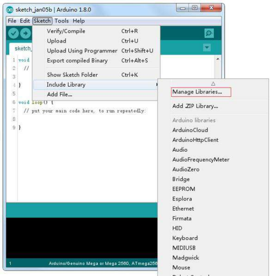Click the black console output area
Screen dimensions: 272x276
click(x=82, y=238)
